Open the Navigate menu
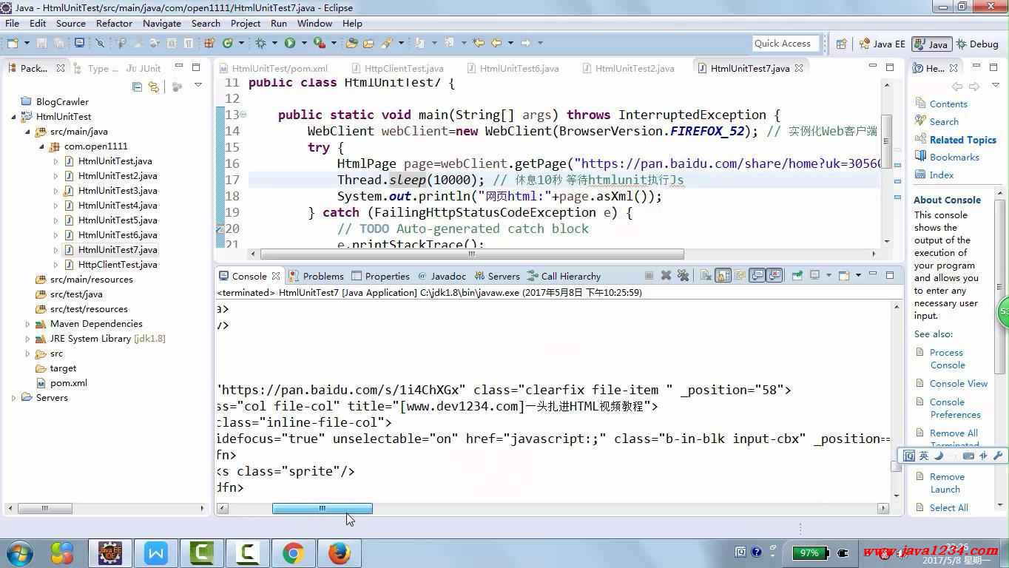This screenshot has height=568, width=1009. (x=162, y=23)
